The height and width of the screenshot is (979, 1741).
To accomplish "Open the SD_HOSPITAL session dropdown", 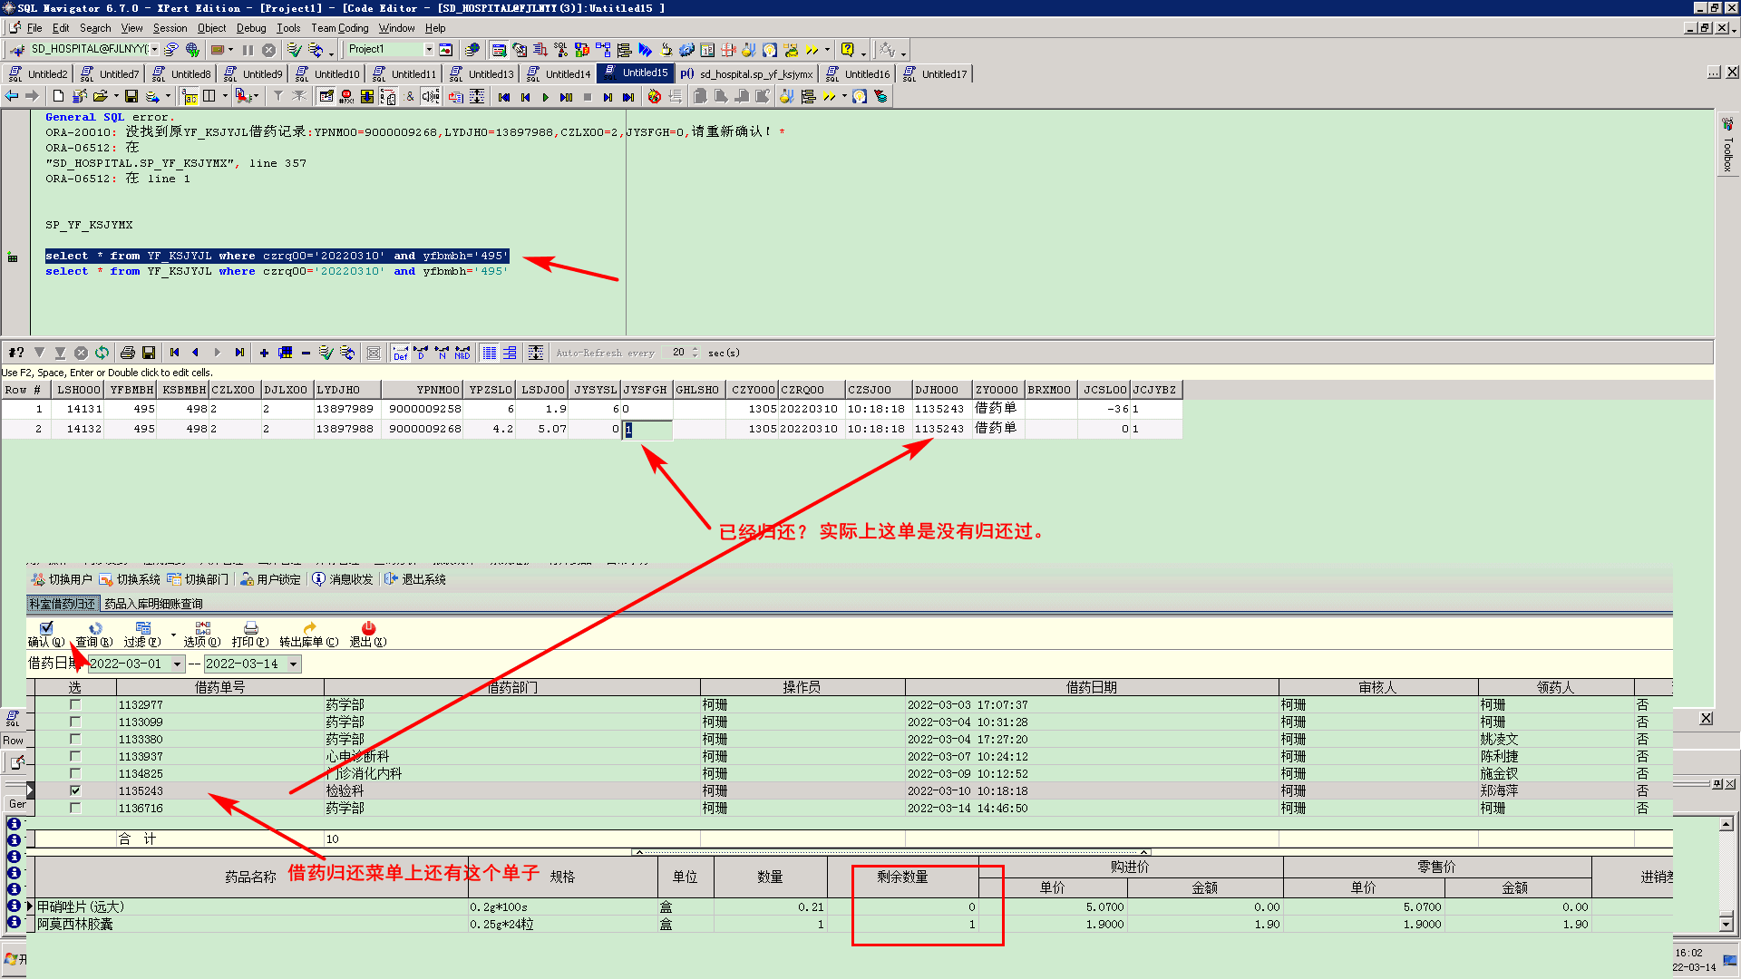I will [154, 49].
